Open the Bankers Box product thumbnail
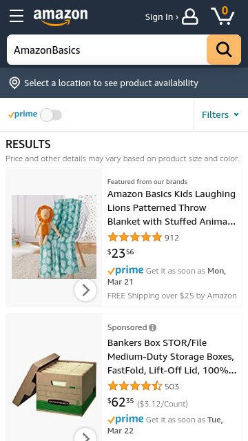Image resolution: width=248 pixels, height=441 pixels. point(54,384)
